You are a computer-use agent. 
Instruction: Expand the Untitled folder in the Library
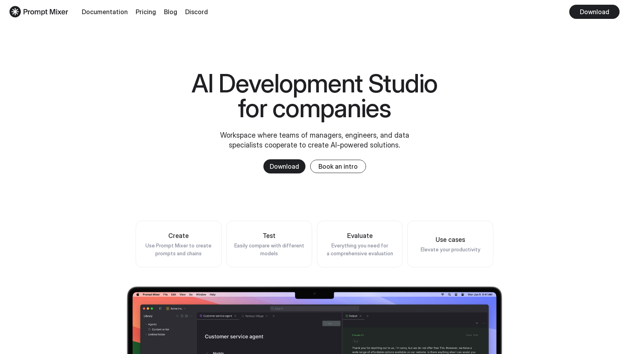(x=146, y=334)
